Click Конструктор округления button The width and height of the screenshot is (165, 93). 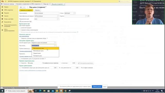coord(86,63)
